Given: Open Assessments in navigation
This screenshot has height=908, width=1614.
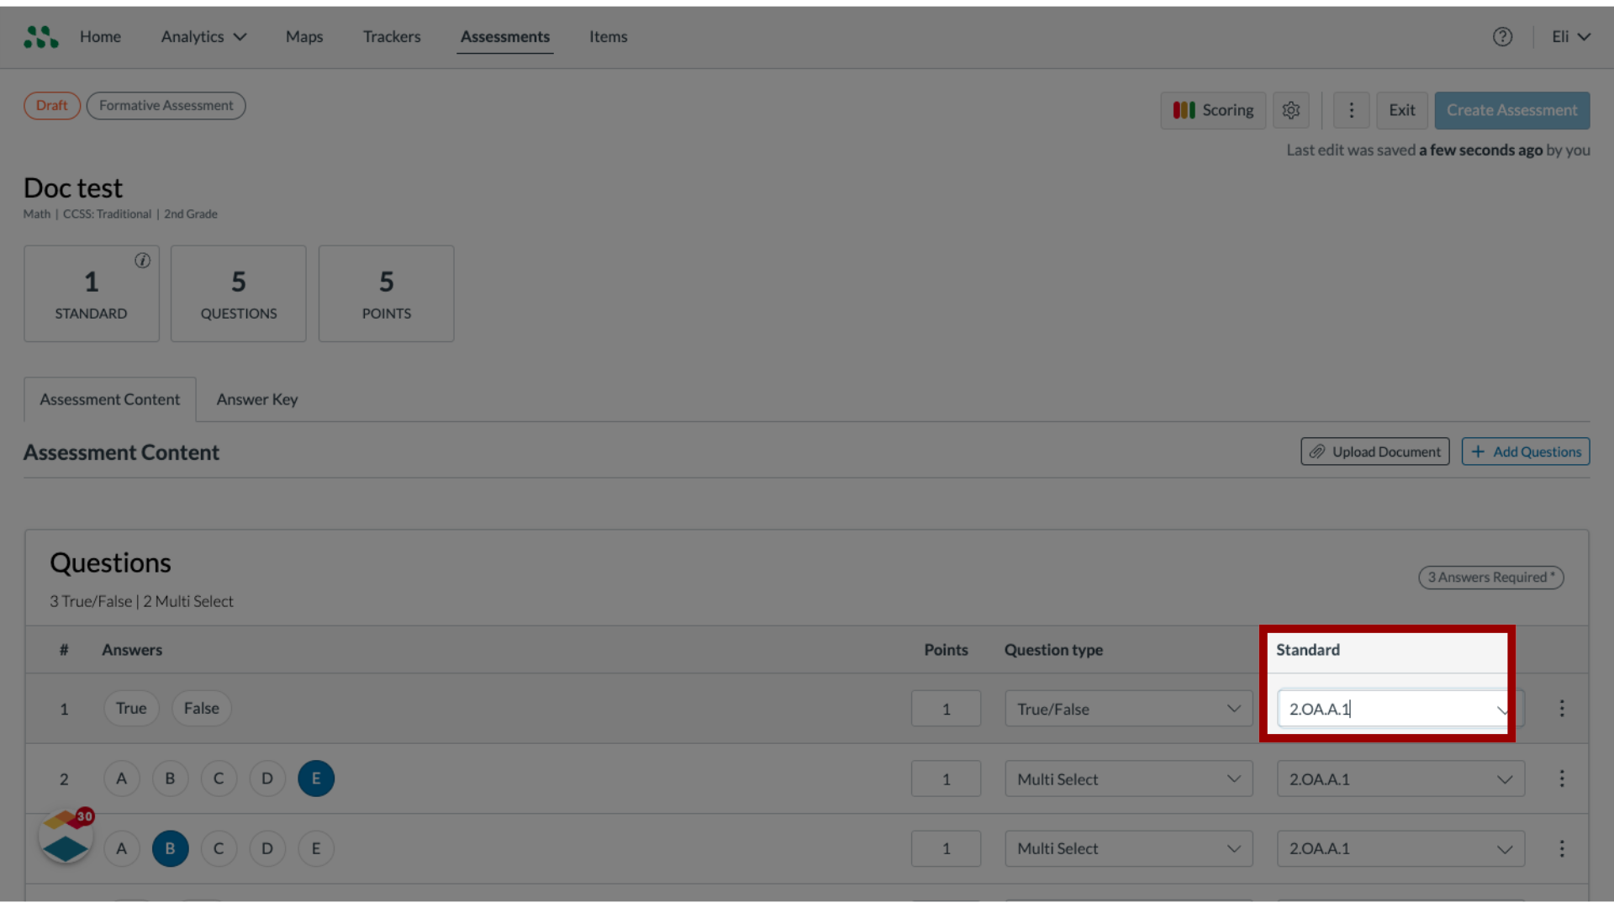Looking at the screenshot, I should pos(505,37).
